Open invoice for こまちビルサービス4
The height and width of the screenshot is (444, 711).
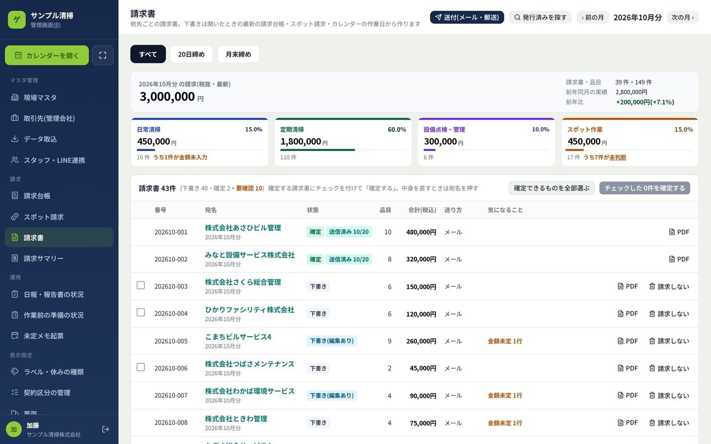pyautogui.click(x=238, y=337)
